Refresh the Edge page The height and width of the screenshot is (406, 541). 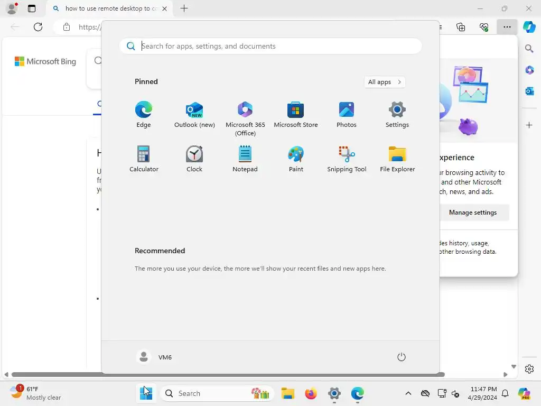(x=38, y=27)
